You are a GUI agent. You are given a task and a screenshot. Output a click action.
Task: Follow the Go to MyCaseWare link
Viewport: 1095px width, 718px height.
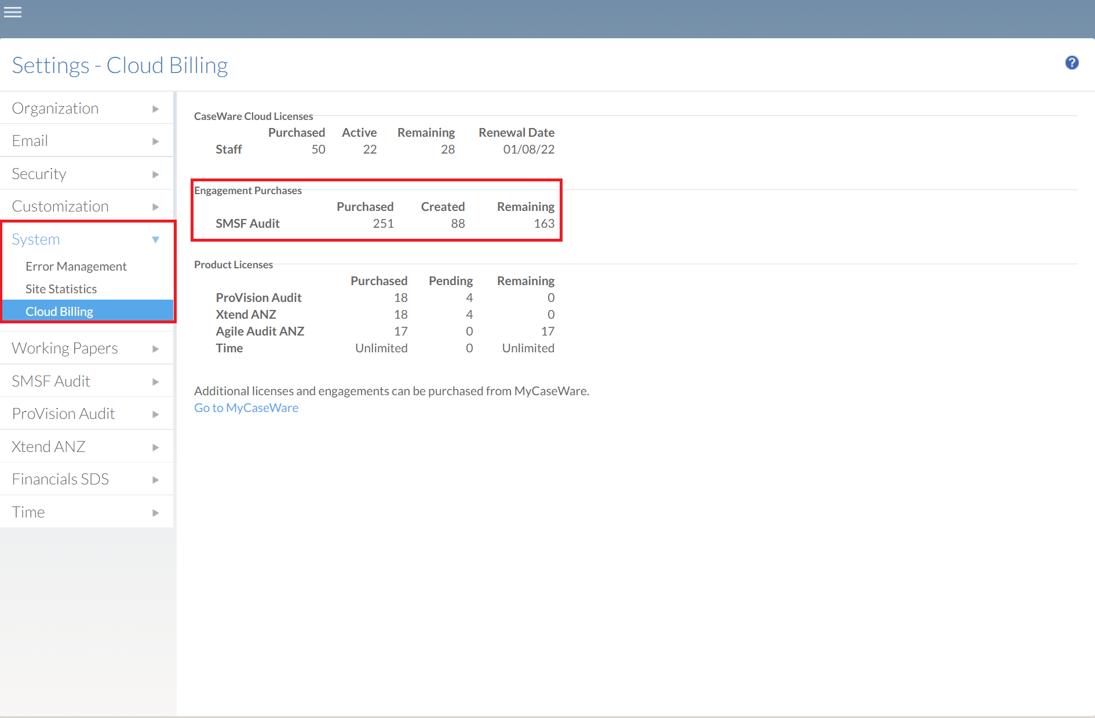click(246, 408)
